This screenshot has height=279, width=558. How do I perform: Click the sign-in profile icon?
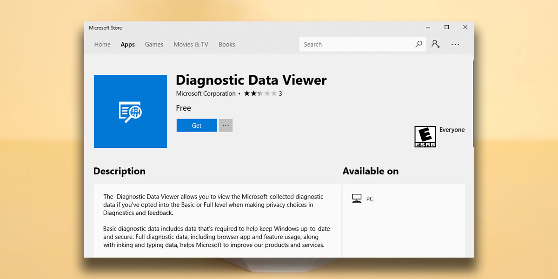point(435,44)
